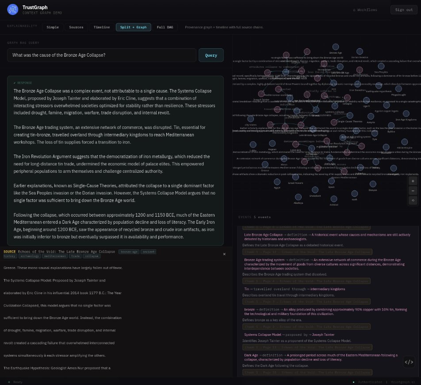Image resolution: width=421 pixels, height=385 pixels.
Task: Select the Lukka graph node
Action: (x=253, y=145)
